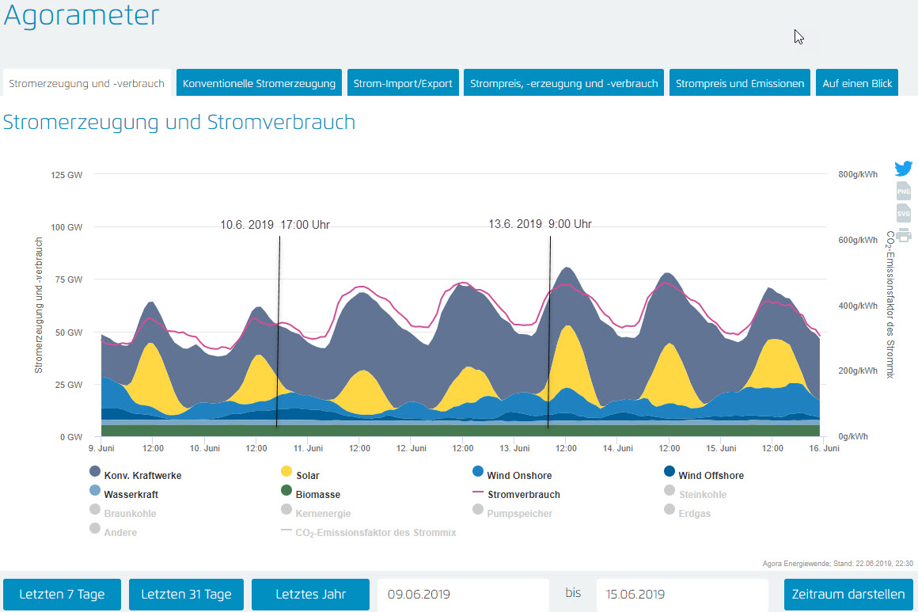The width and height of the screenshot is (918, 612).
Task: Click the printer icon to print chart
Action: coord(903,235)
